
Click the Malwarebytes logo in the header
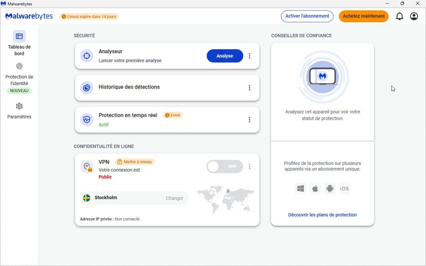pyautogui.click(x=29, y=16)
